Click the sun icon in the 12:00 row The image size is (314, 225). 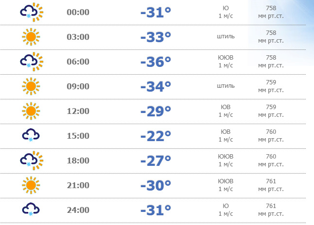pos(31,111)
